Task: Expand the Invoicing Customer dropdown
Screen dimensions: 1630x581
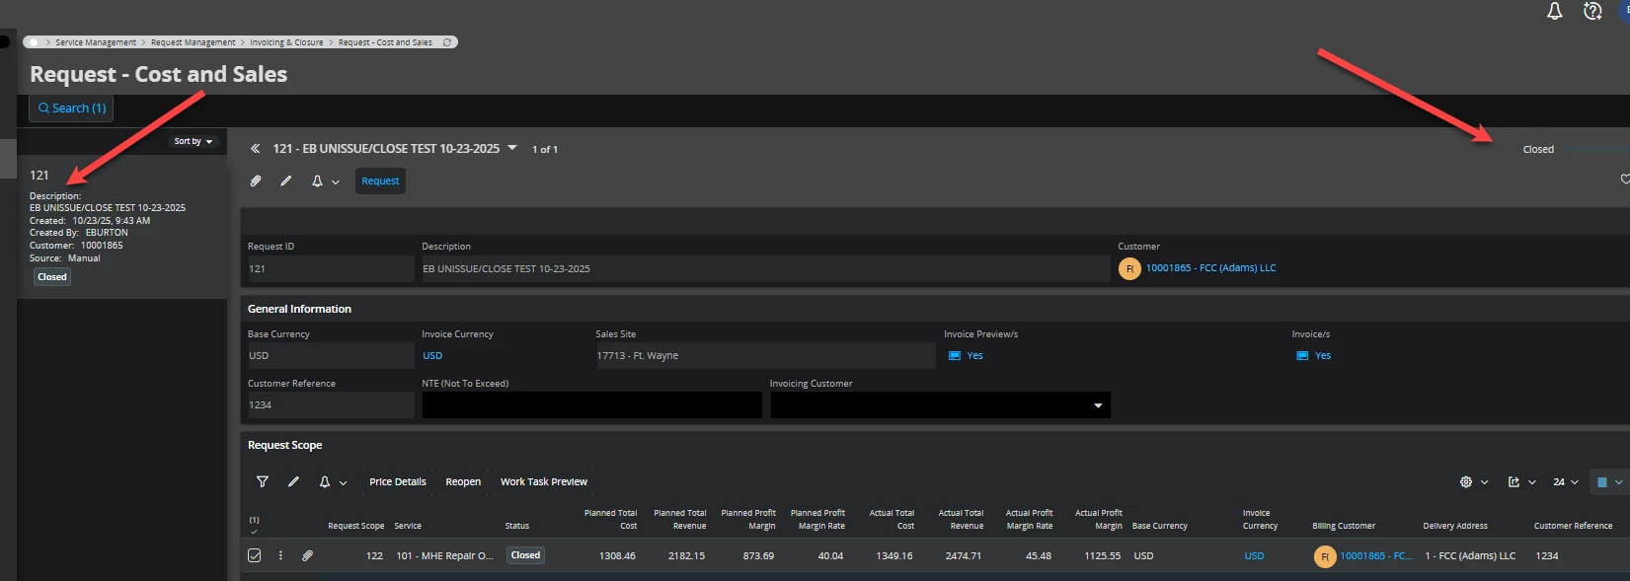Action: point(1097,405)
